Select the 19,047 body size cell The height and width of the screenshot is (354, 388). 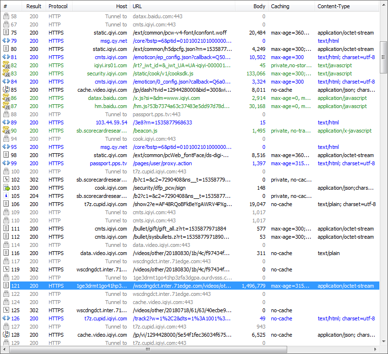(x=257, y=204)
